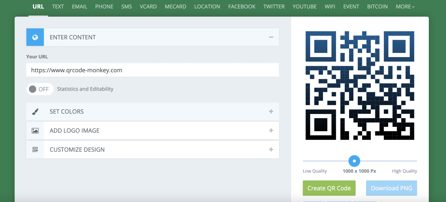Image resolution: width=446 pixels, height=202 pixels.
Task: Click the globe icon beside Enter Content
Action: point(35,37)
